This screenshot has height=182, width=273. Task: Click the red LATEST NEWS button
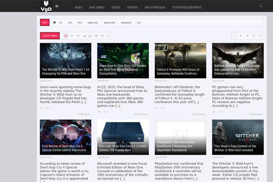coord(50,35)
